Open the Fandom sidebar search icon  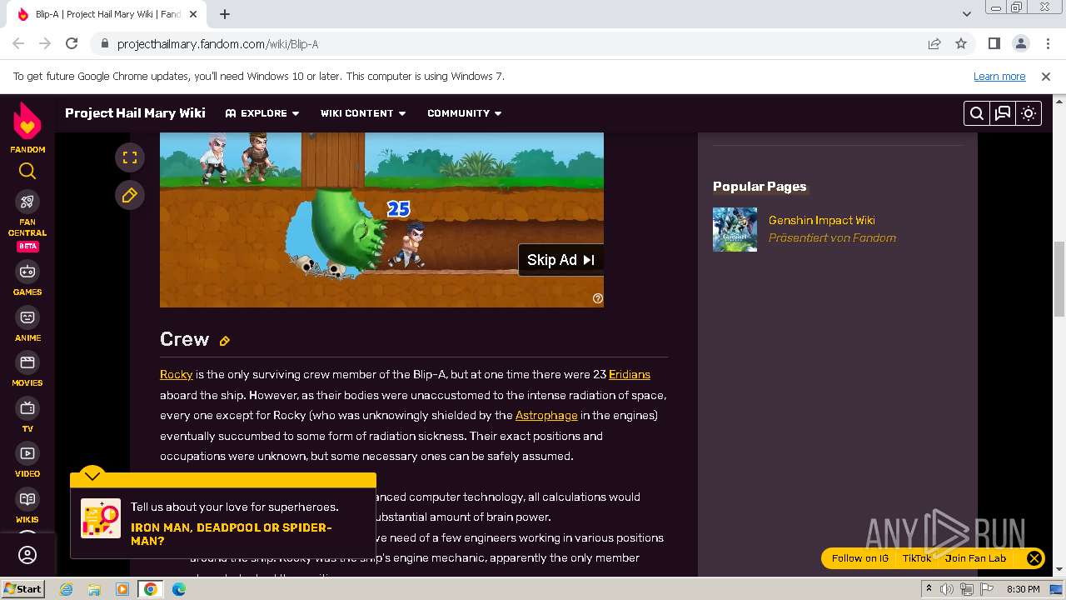coord(27,171)
